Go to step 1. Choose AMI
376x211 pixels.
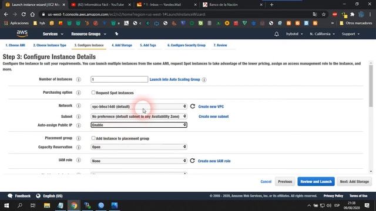(15, 45)
